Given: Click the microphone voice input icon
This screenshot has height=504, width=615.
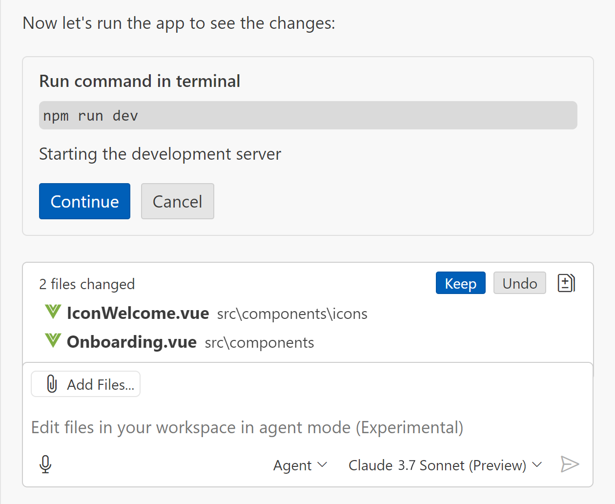Looking at the screenshot, I should (x=45, y=464).
